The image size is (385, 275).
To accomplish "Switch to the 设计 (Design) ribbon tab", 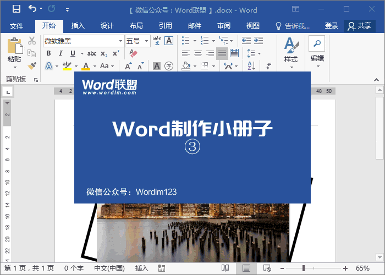I will (107, 25).
